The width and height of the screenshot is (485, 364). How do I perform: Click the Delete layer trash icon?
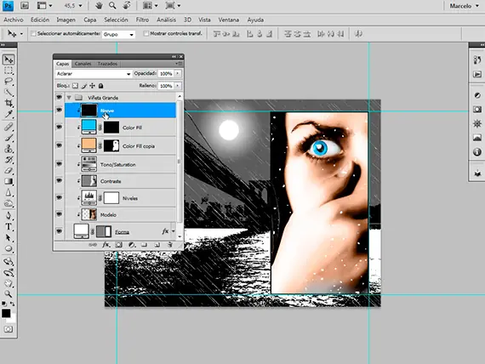(170, 245)
